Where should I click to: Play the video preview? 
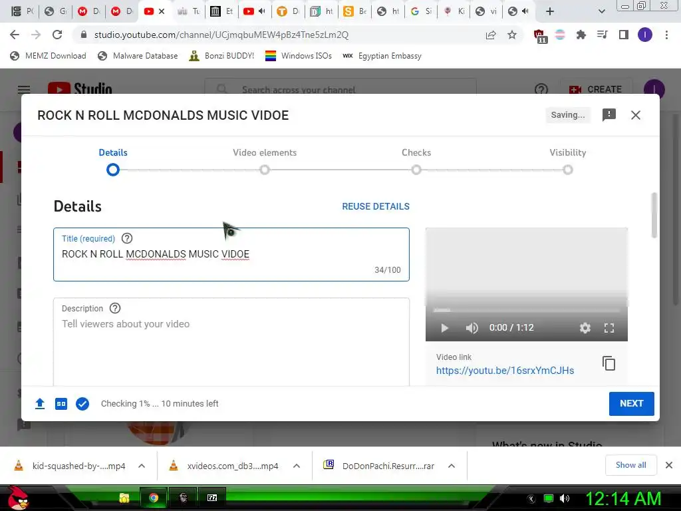(444, 327)
